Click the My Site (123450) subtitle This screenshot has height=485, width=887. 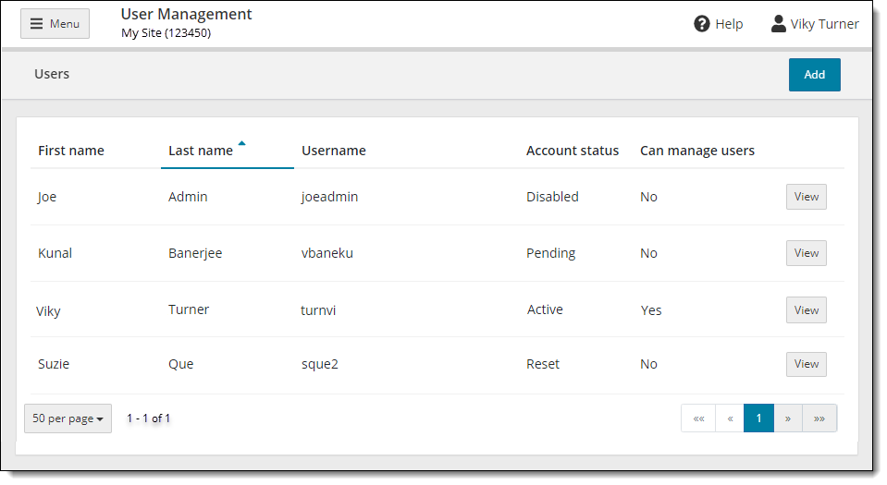166,32
